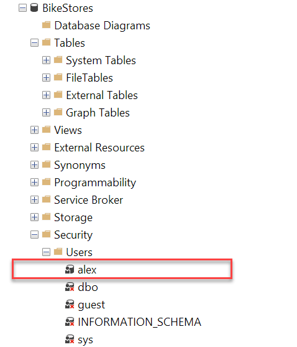Expand the System Tables folder
This screenshot has width=297, height=347.
(46, 60)
